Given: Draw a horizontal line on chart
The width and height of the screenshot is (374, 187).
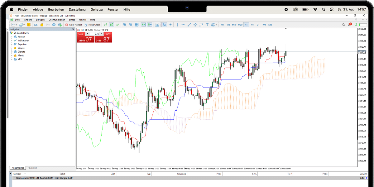Looking at the screenshot, I should tap(183, 25).
